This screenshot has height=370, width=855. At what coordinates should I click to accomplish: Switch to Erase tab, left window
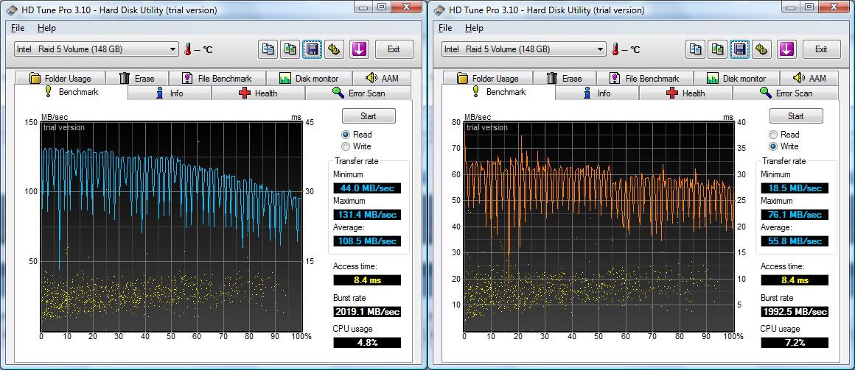[137, 79]
